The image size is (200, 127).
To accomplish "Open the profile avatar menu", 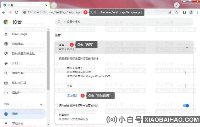I will 191,12.
